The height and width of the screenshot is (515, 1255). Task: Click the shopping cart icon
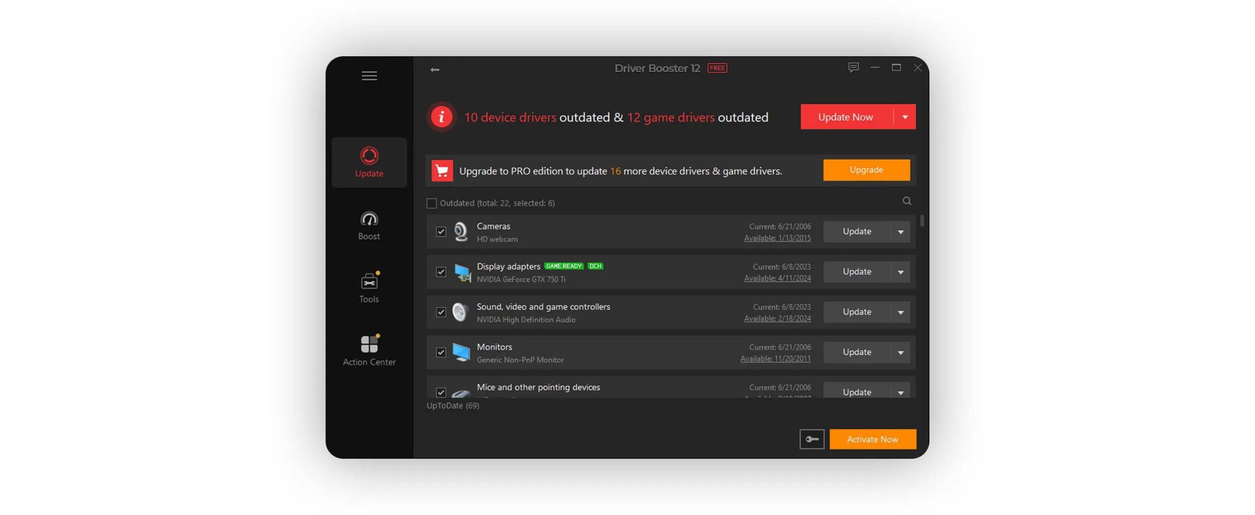[x=442, y=171]
